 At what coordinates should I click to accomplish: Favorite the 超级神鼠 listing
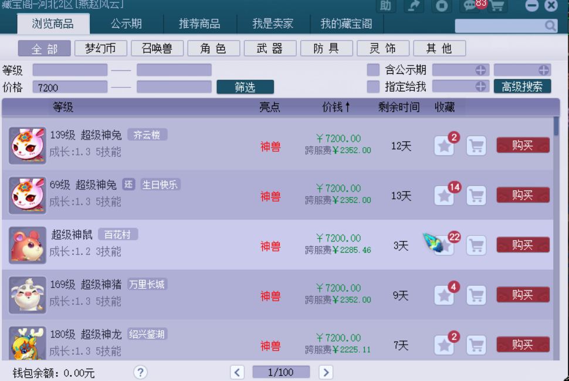pos(444,246)
